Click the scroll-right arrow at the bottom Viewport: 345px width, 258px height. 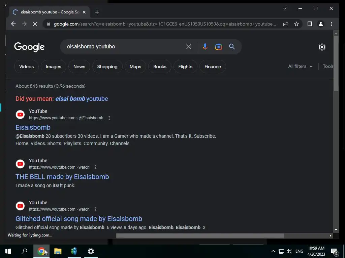click(x=330, y=235)
